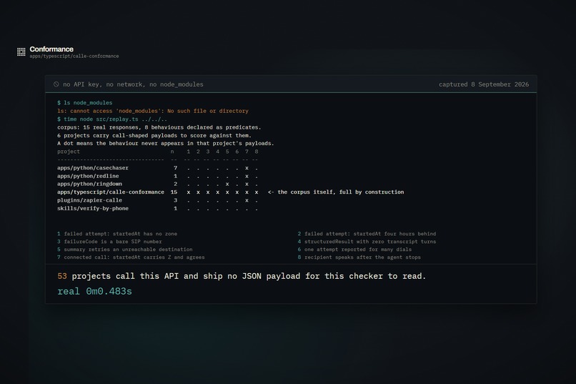Select 'A dot means the behaviour never appears' line
Image resolution: width=576 pixels, height=384 pixels.
click(x=166, y=143)
